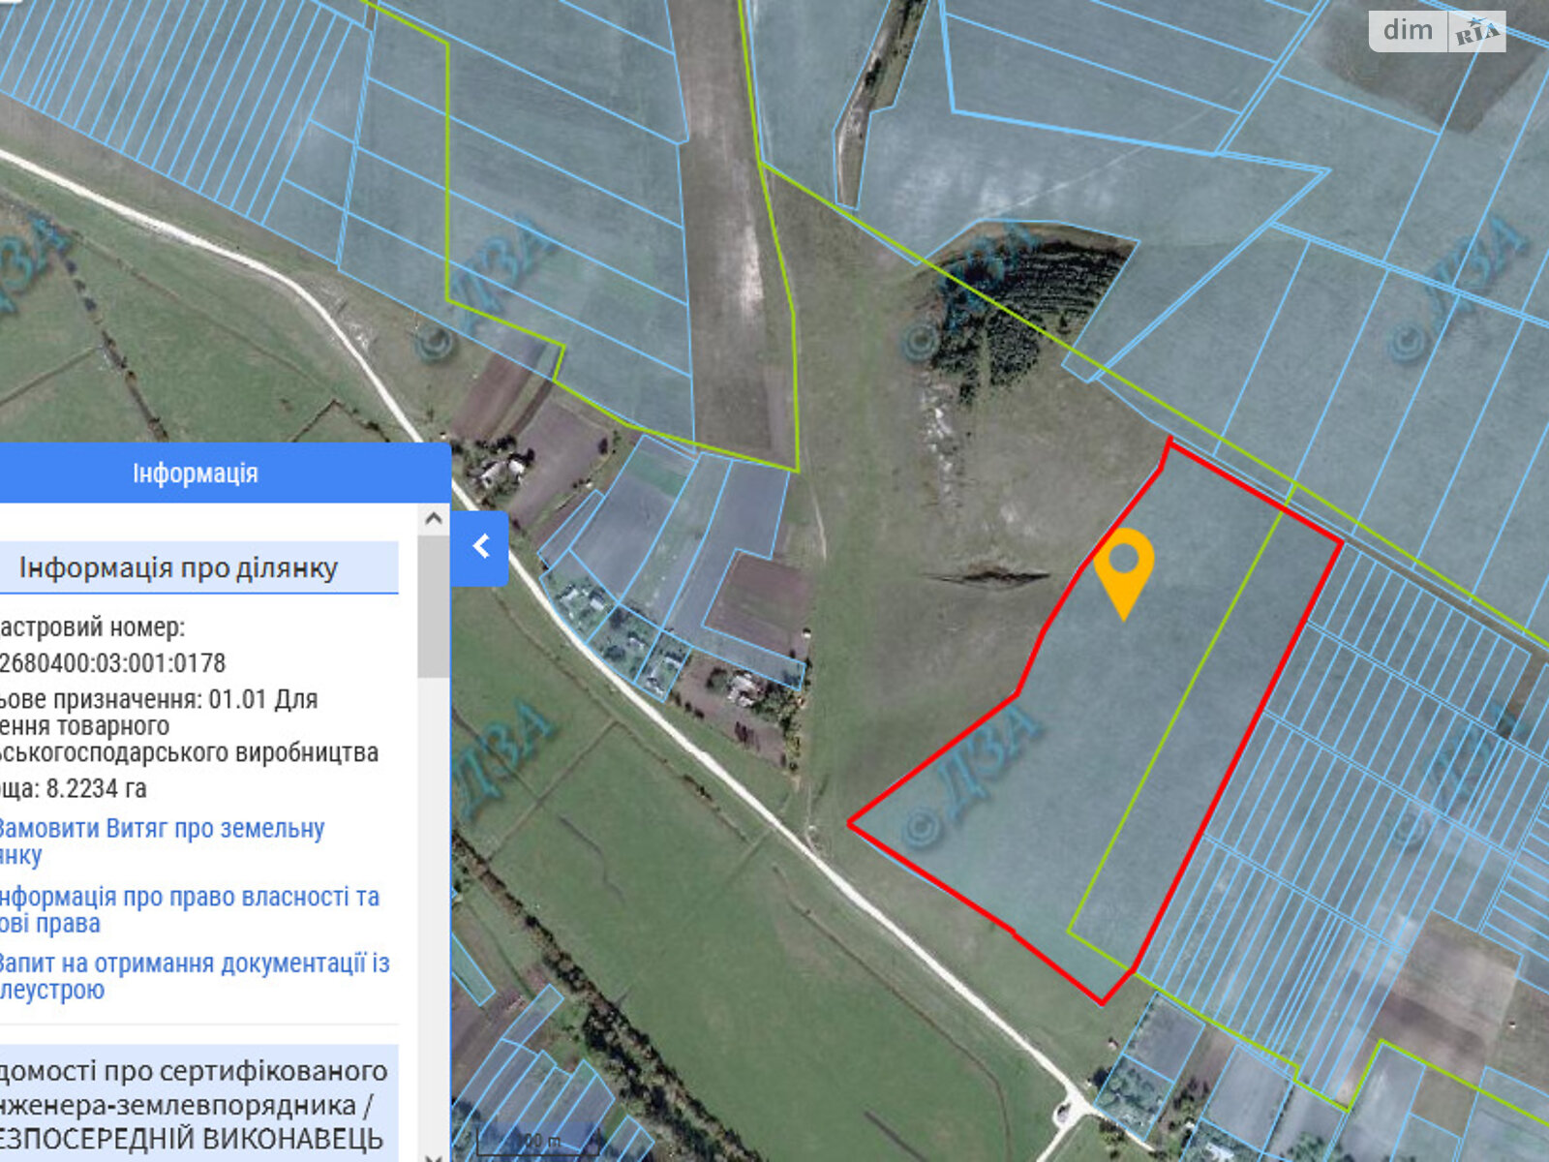Viewport: 1549px width, 1162px height.
Task: Click the dim.ria logo watermark
Action: click(x=1437, y=31)
